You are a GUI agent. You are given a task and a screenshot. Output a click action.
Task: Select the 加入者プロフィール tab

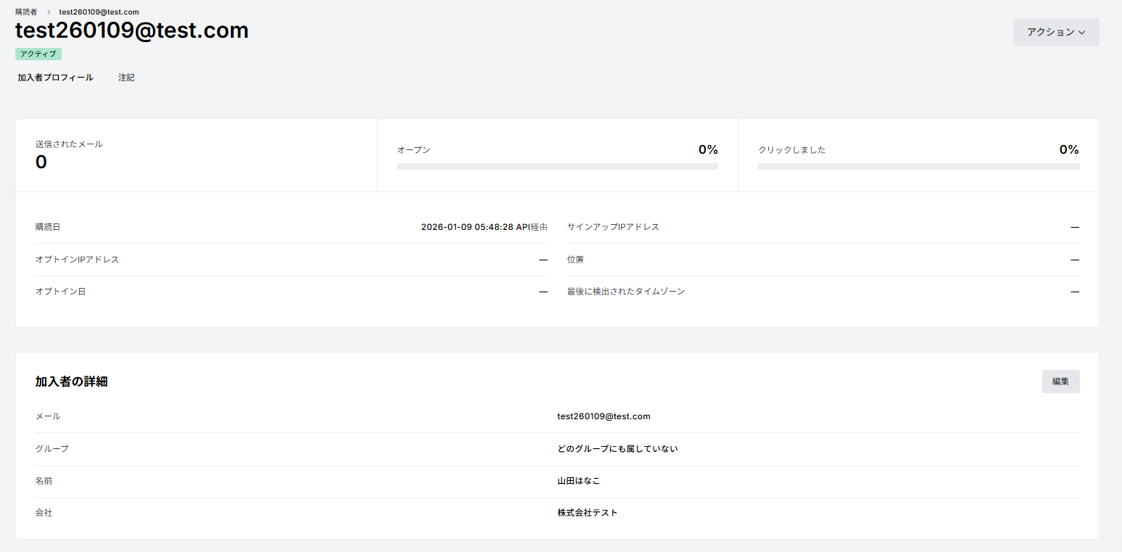[55, 78]
